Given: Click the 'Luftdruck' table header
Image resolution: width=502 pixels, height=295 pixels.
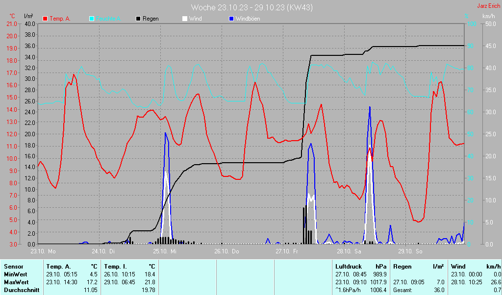Looking at the screenshot, I should tap(349, 267).
